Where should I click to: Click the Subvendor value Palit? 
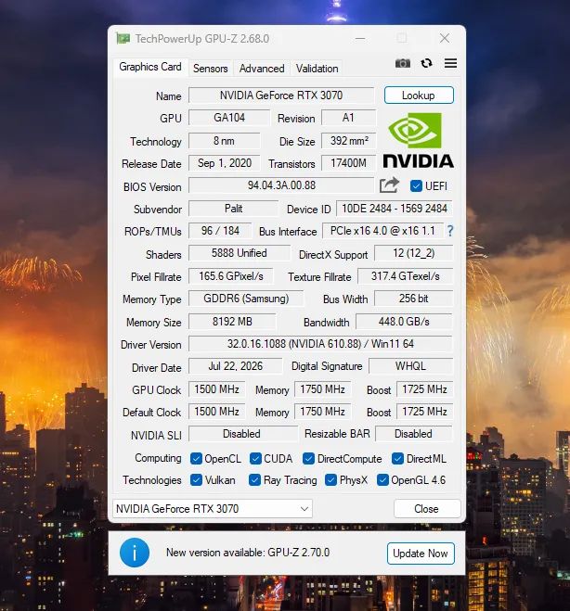tap(233, 209)
